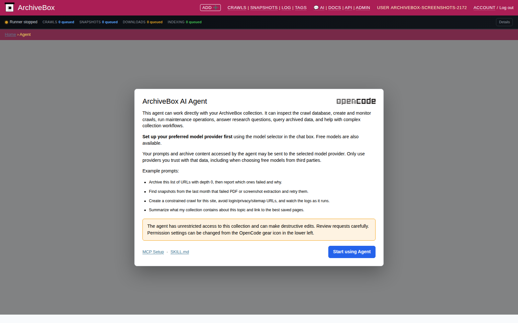Image resolution: width=518 pixels, height=323 pixels.
Task: Open the ADMIN link
Action: click(x=363, y=8)
